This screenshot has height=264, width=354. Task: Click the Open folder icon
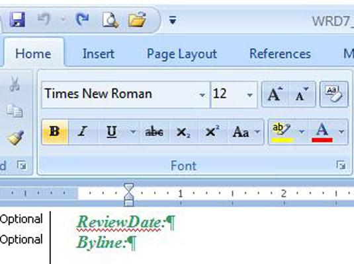coord(137,20)
